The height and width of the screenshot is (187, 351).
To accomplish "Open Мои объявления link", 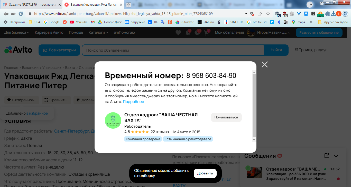I will point(229,33).
